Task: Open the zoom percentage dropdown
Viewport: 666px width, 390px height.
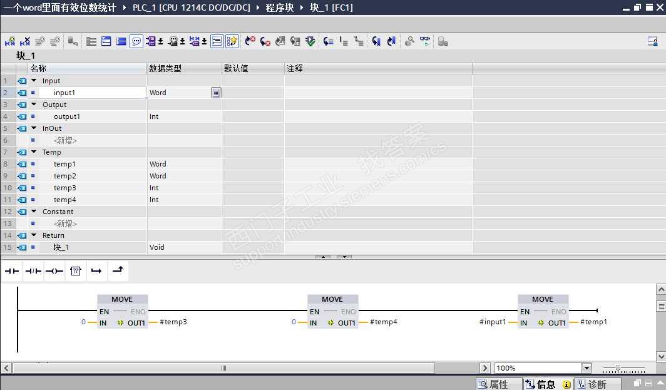Action: tap(586, 368)
